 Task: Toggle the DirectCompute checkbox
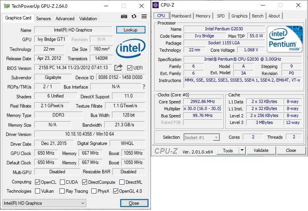(84, 182)
